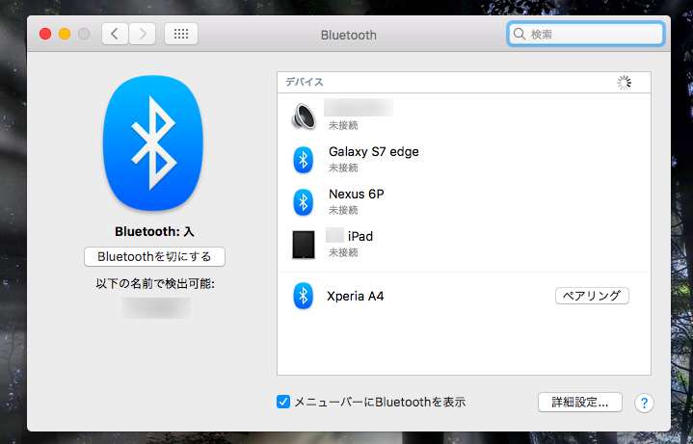Screen dimensions: 693x444
Task: Click the forward arrow navigation button
Action: 143,34
